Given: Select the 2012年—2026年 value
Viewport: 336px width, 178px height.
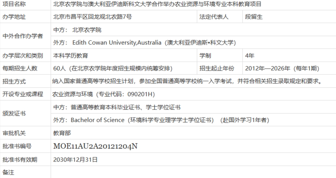Looking at the screenshot, I should 267,69.
